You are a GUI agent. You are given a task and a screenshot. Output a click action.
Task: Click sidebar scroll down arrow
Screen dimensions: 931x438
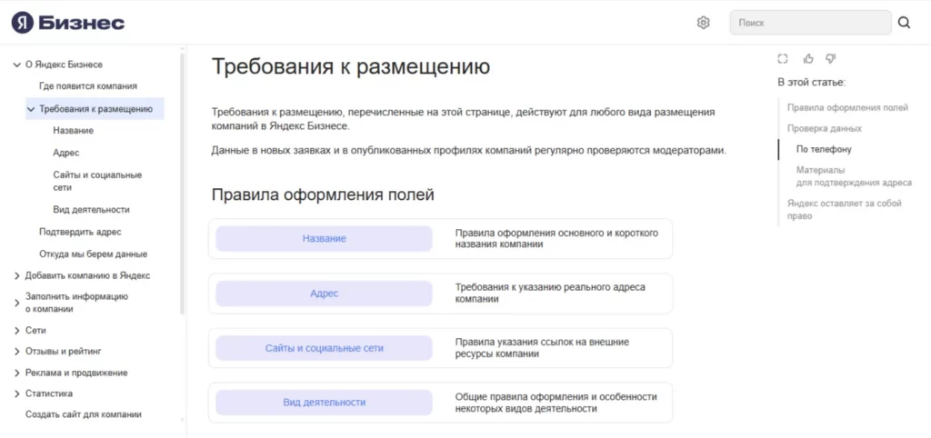tap(182, 420)
